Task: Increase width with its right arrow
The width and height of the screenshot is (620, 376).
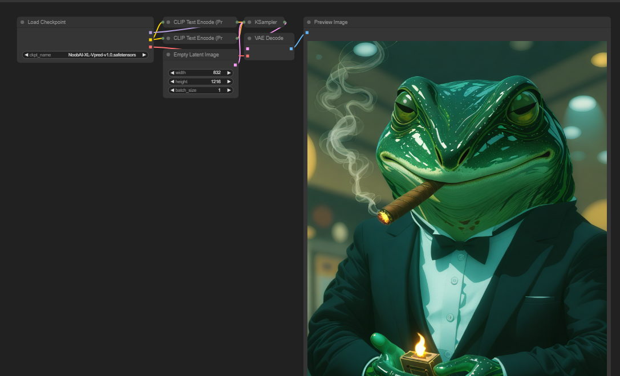Action: point(229,73)
